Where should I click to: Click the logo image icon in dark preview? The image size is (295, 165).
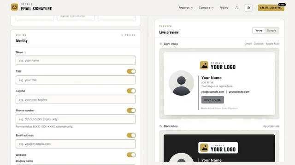(204, 148)
